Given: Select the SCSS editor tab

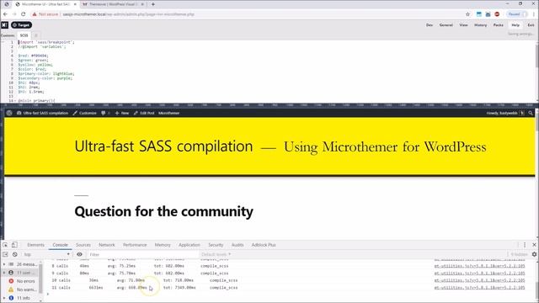Looking at the screenshot, I should 24,35.
